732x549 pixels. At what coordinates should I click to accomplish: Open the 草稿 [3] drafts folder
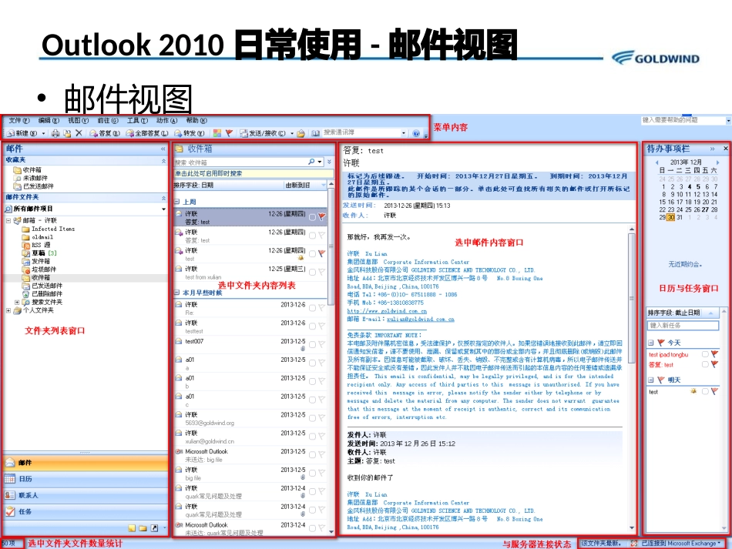pos(39,253)
